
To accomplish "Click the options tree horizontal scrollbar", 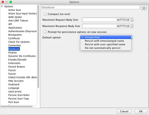I will point(17,106).
